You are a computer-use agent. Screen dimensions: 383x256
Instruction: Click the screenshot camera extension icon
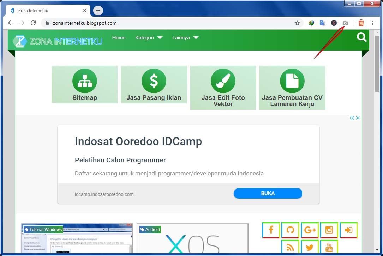point(345,23)
